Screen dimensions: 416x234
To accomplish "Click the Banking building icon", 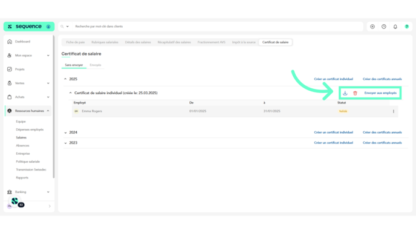I will pos(10,192).
